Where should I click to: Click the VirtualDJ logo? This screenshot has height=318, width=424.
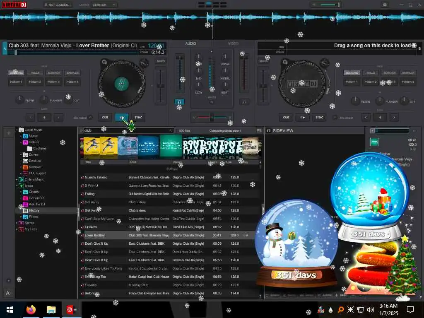(14, 5)
